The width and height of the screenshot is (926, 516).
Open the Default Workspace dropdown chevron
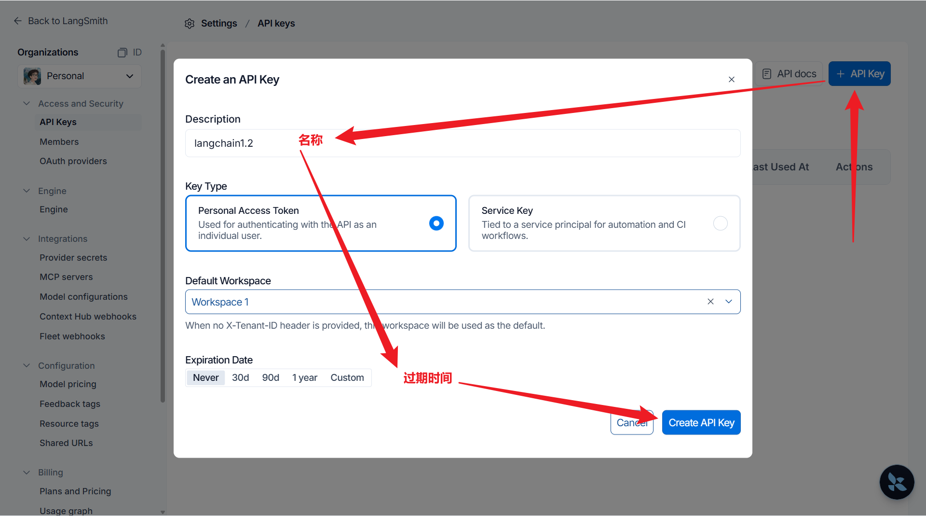click(x=729, y=302)
